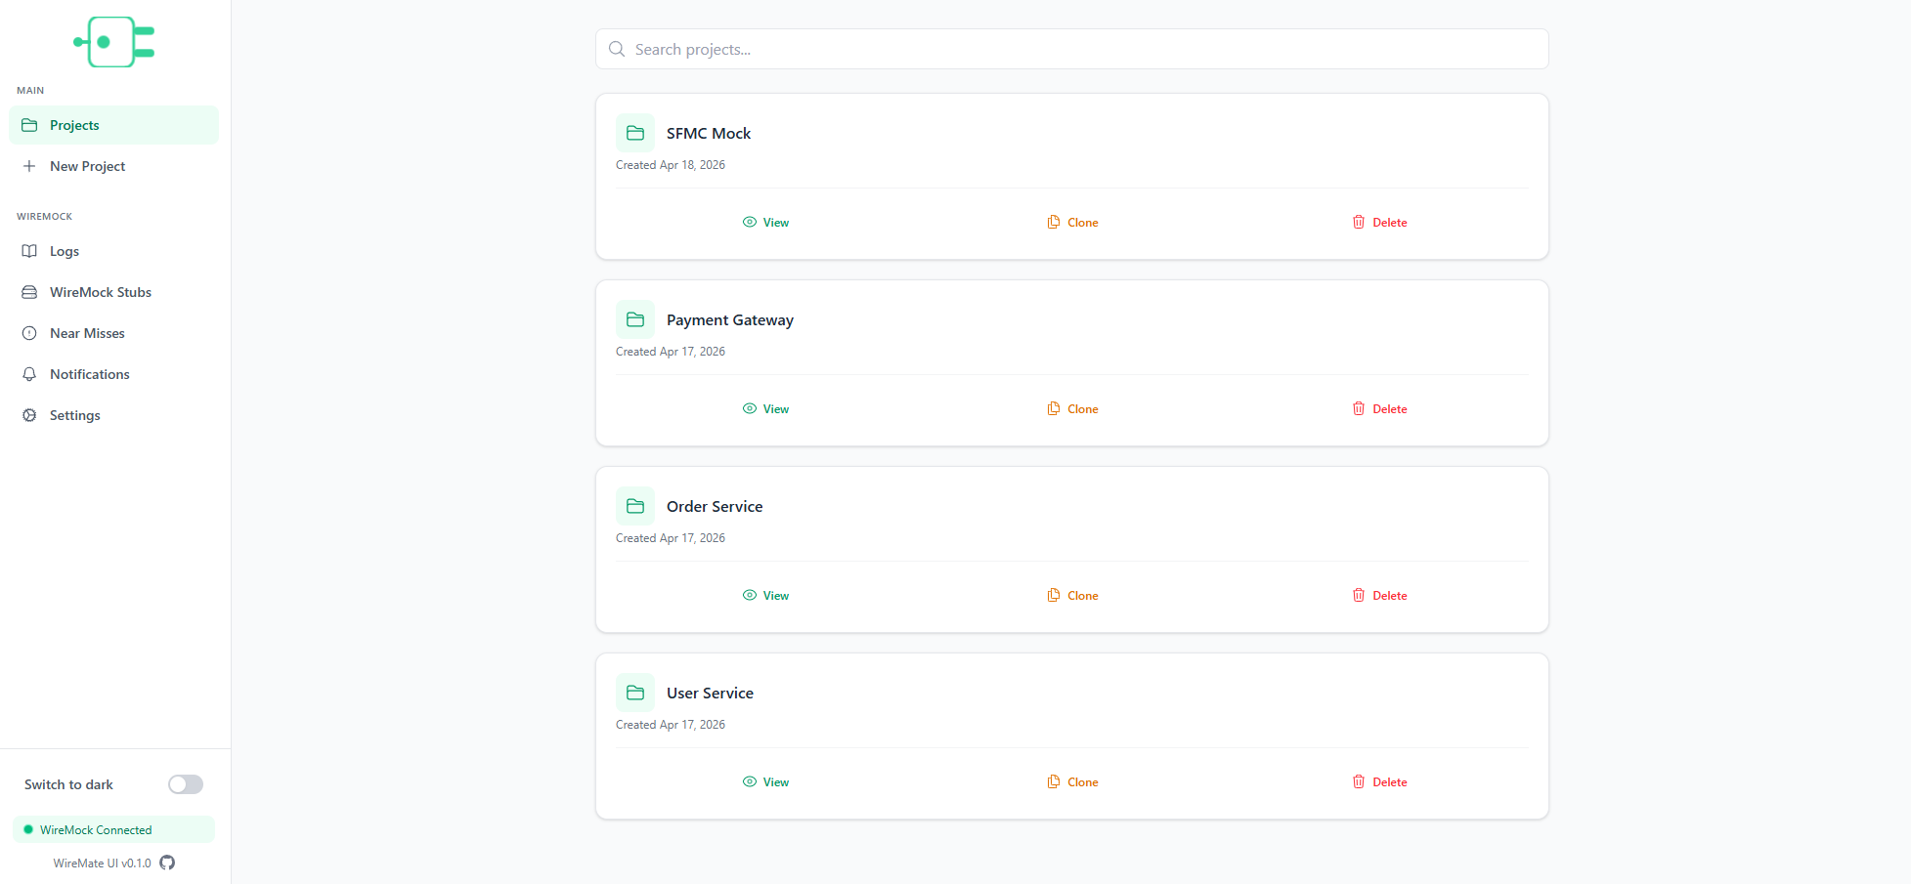
Task: View the Payment Gateway project
Action: click(x=766, y=409)
